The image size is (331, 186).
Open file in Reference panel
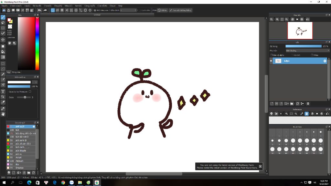(276, 114)
